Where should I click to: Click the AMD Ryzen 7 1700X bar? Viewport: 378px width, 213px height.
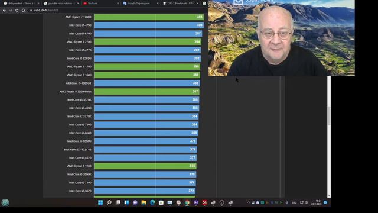(x=149, y=17)
